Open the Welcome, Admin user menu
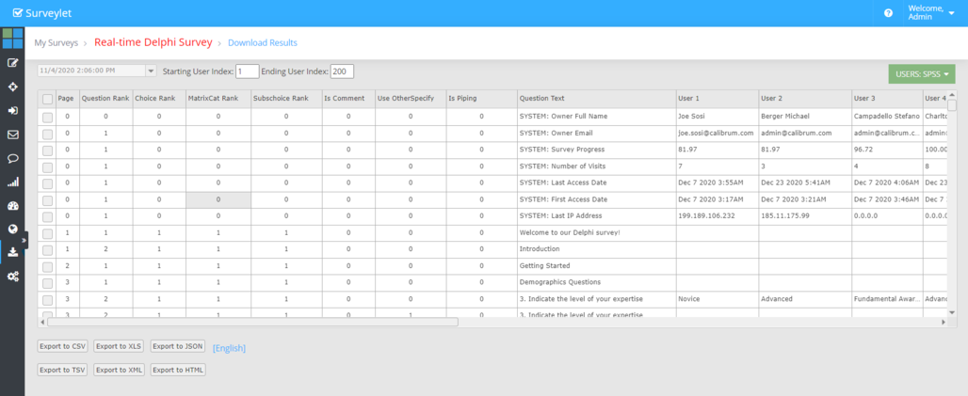The image size is (968, 396). point(930,13)
